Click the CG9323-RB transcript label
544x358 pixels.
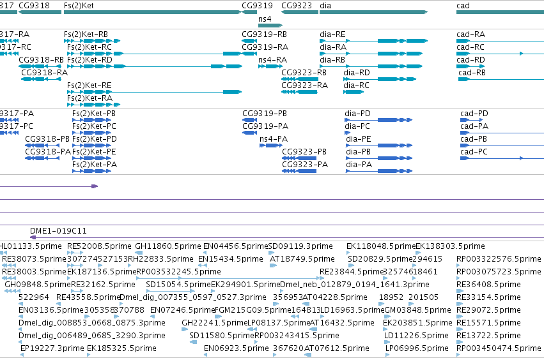304,73
